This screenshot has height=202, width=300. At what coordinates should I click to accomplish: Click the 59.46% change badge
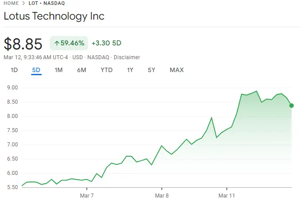(x=69, y=43)
